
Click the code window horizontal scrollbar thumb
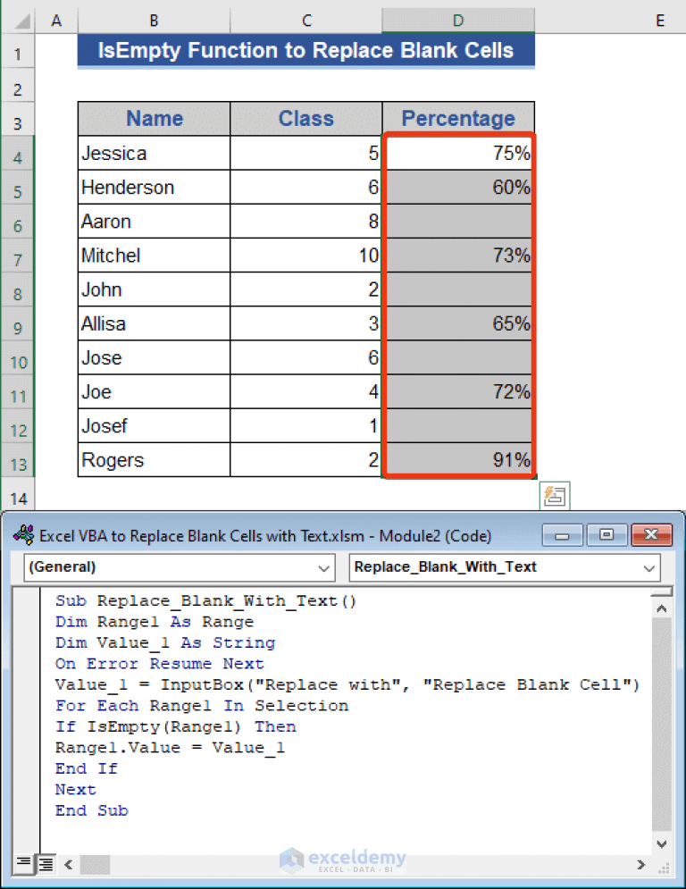95,865
